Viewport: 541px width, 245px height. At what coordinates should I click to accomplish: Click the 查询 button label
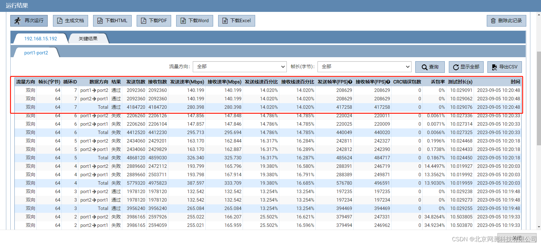coord(434,67)
